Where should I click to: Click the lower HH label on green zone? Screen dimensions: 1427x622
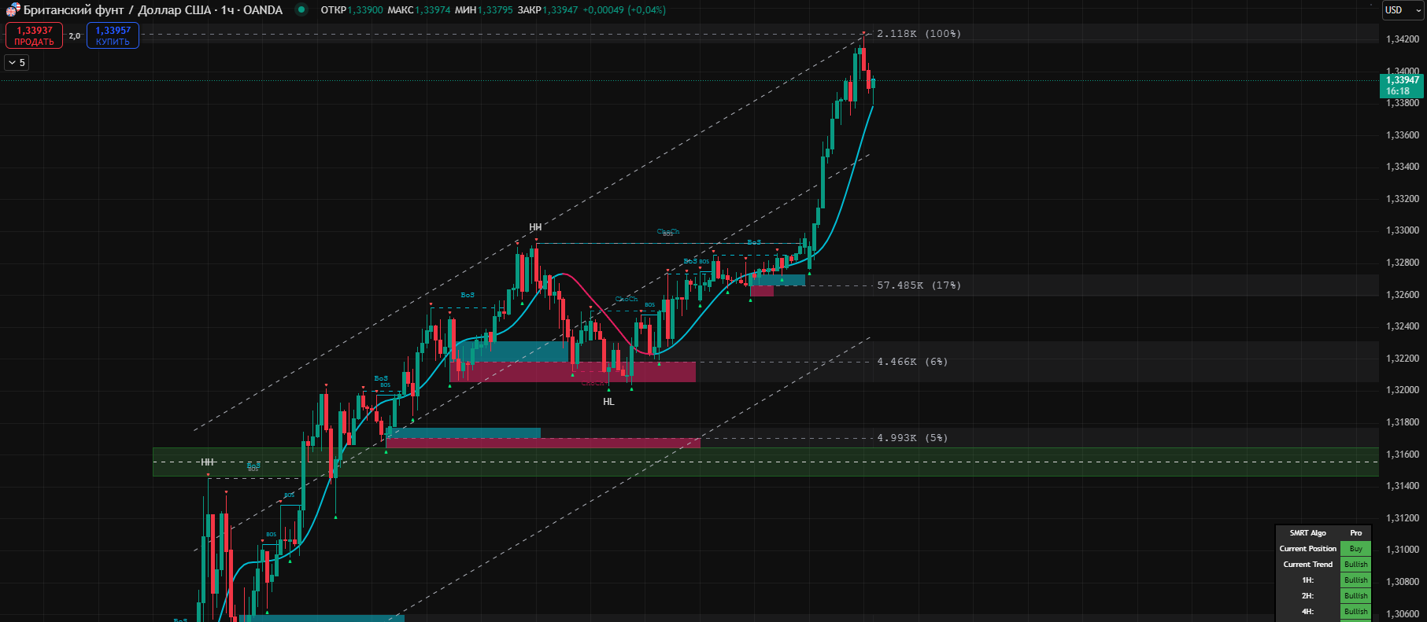point(208,462)
